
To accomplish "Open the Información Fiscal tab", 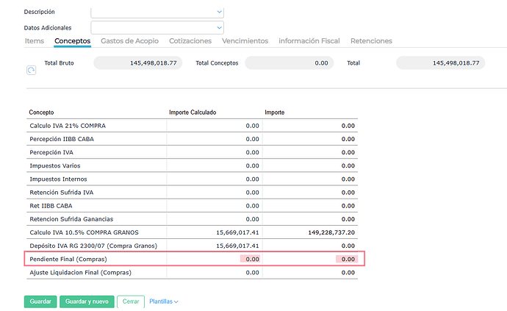I will [309, 41].
